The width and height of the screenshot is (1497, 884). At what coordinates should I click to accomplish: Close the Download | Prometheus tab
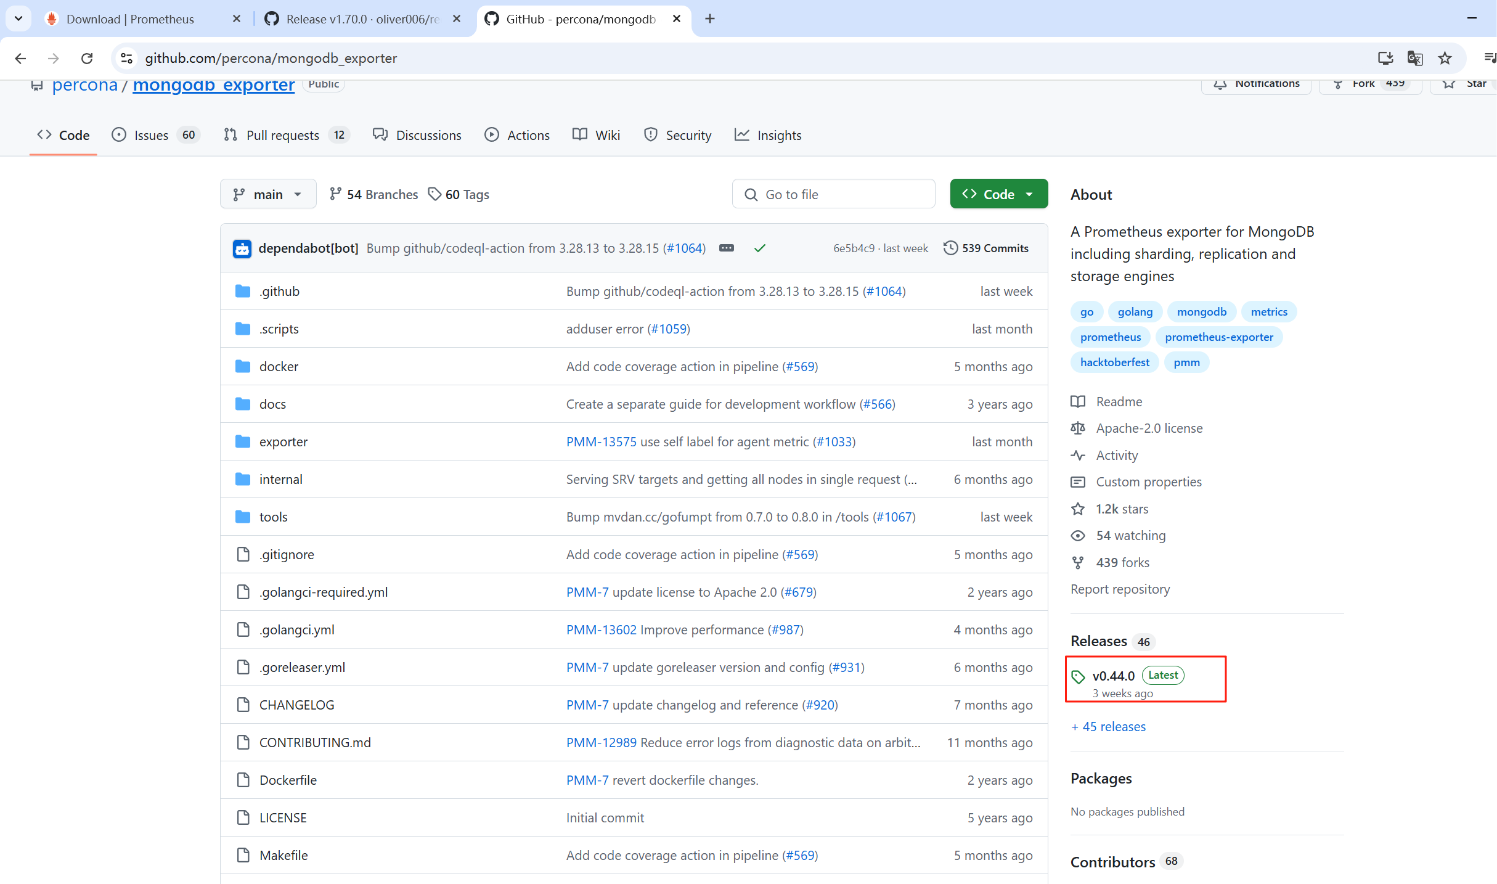237,18
